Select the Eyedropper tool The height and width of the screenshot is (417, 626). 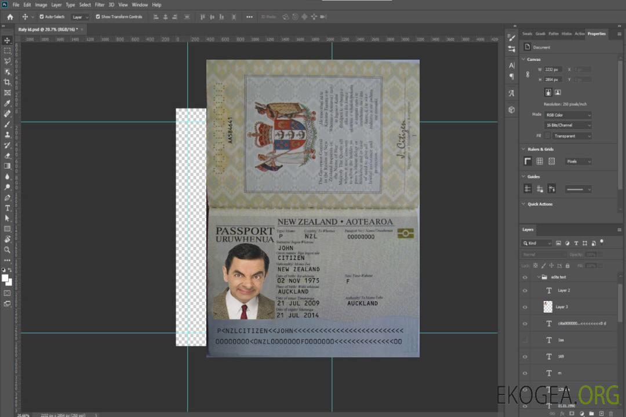point(7,103)
